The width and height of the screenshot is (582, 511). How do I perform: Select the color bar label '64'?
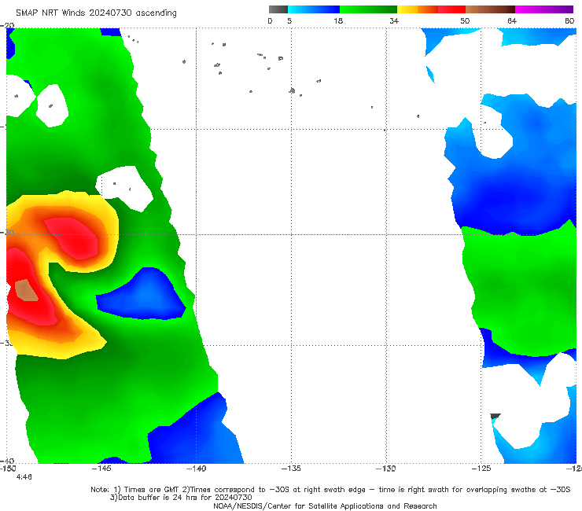point(512,20)
